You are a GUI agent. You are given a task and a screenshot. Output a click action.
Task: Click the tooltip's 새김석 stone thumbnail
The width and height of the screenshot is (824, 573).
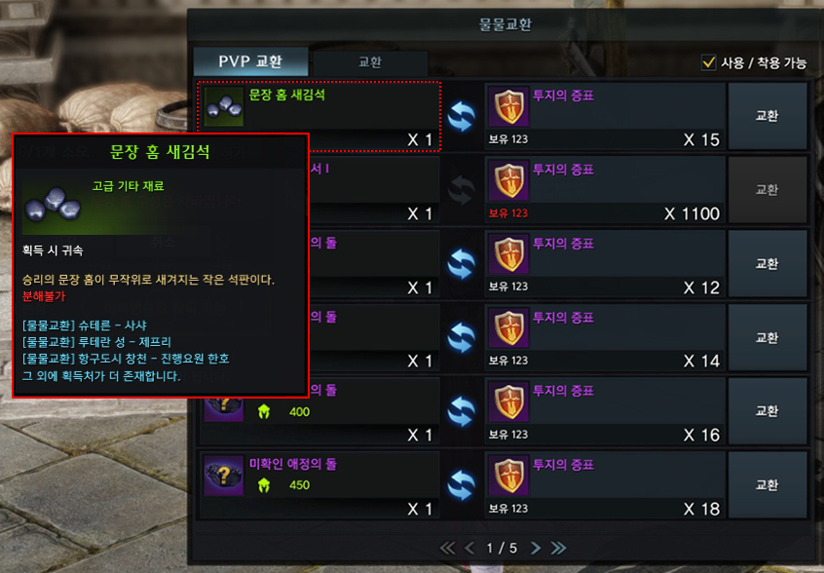(53, 205)
